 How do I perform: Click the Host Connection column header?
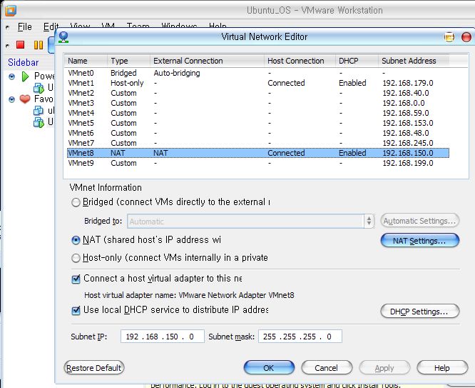pyautogui.click(x=300, y=61)
